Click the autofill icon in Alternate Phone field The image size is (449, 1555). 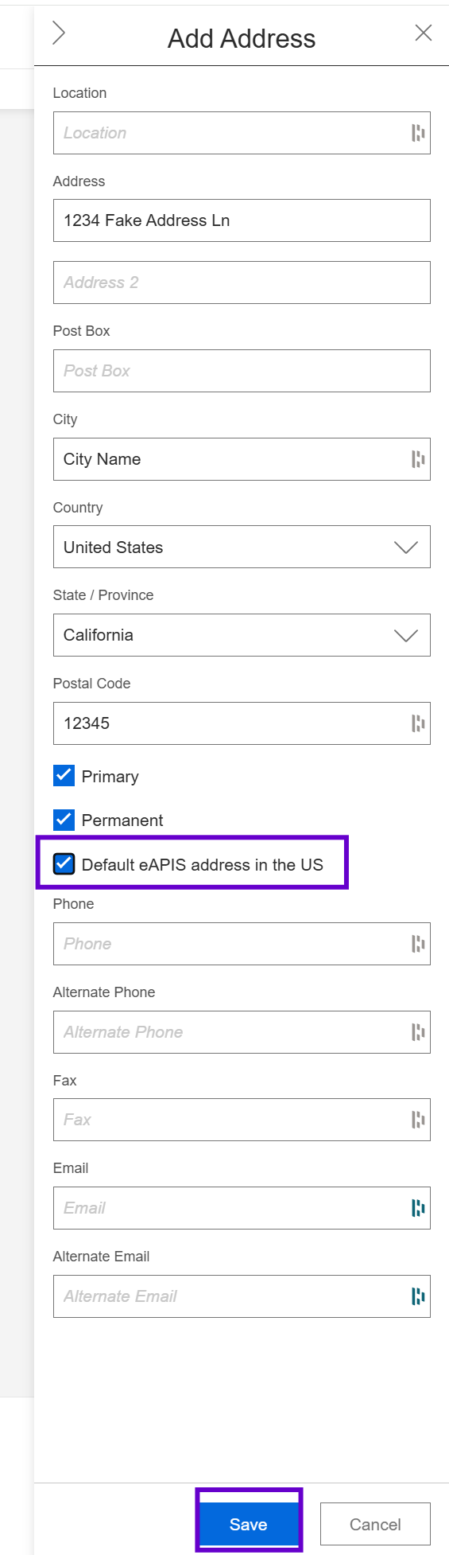[418, 1032]
